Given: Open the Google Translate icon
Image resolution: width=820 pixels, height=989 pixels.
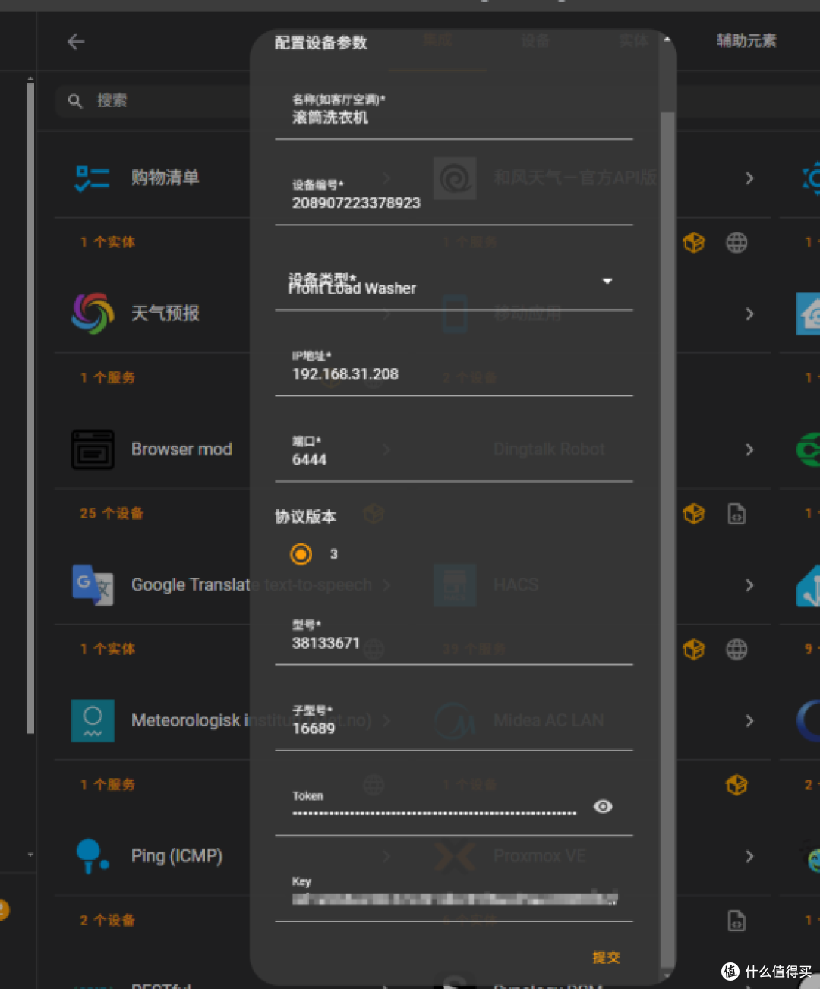Looking at the screenshot, I should coord(93,585).
